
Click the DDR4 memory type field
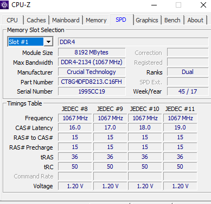tap(133, 42)
